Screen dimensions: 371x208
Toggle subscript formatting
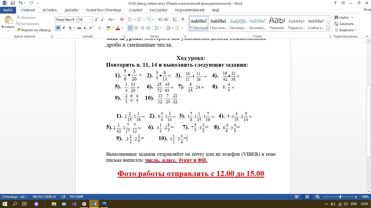tap(85, 28)
